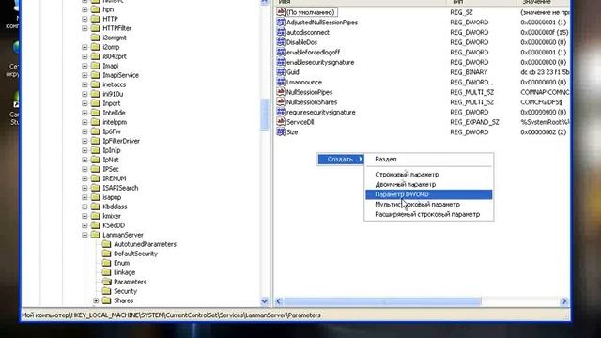
Task: Click the LanmanServer folder icon
Action: [x=96, y=235]
